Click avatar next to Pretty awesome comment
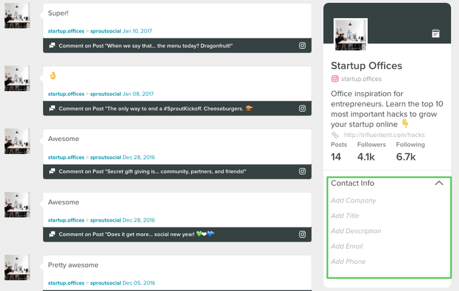Viewport: 459px width, 291px height. [17, 268]
